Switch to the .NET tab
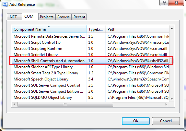The width and height of the screenshot is (186, 131). coord(14,17)
